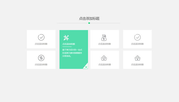This screenshot has height=102, width=179.
Task: Select the caption under the far-right house icon
Action: tap(137, 64)
